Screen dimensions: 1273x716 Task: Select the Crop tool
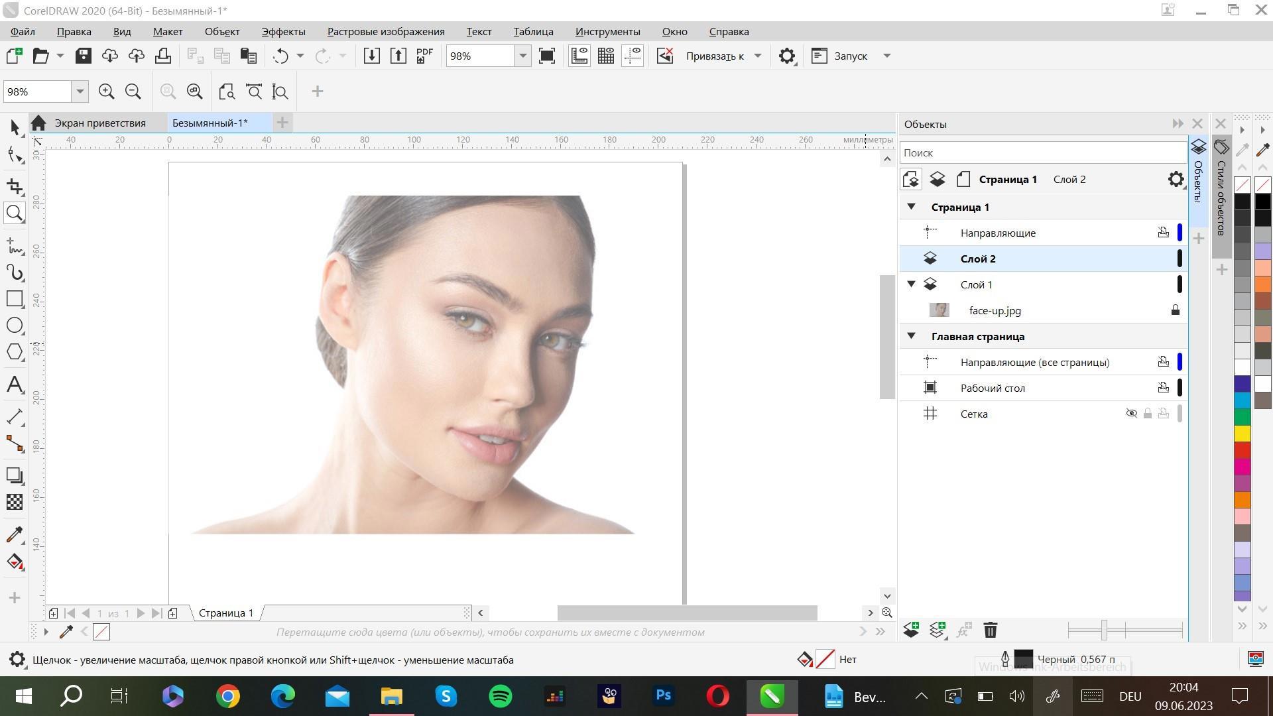tap(15, 186)
